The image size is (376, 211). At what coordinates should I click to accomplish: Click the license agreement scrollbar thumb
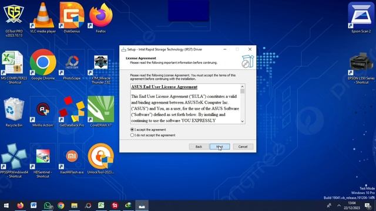[242, 91]
